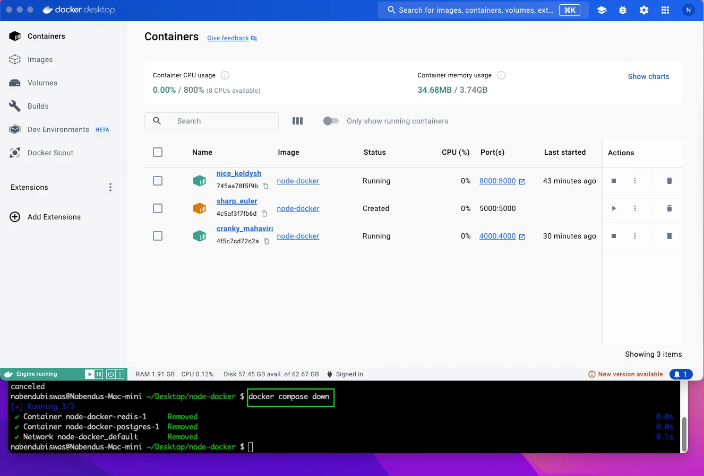Open Dev Environments BETA section
The image size is (704, 476).
tap(59, 129)
